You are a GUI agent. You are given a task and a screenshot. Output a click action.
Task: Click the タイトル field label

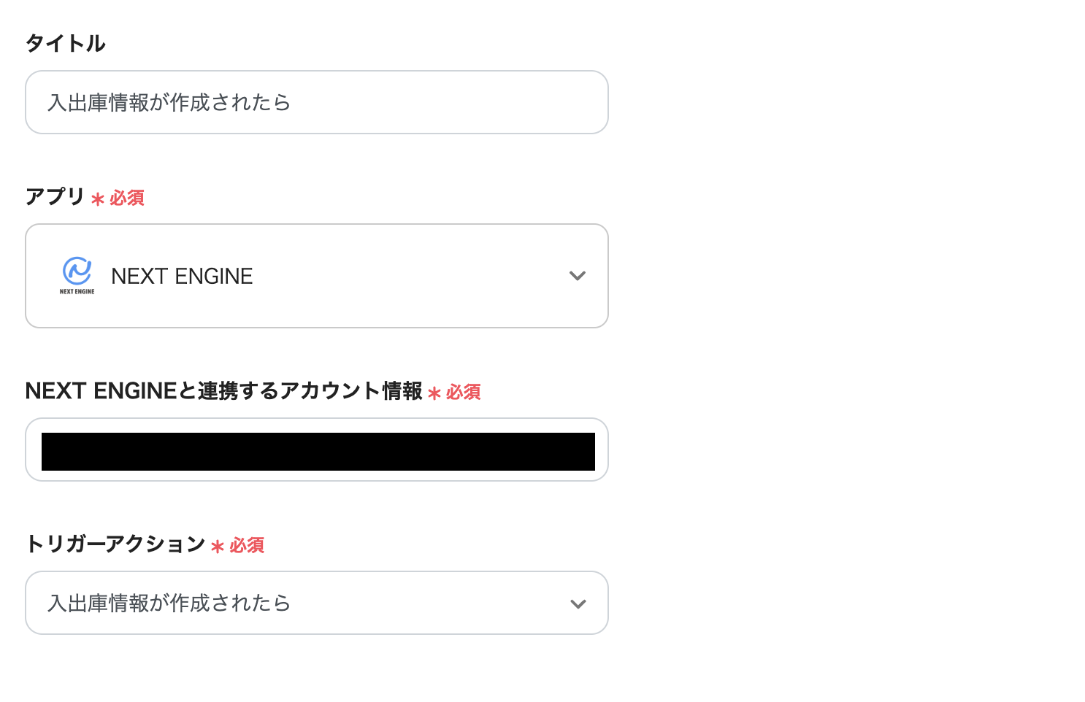click(66, 44)
